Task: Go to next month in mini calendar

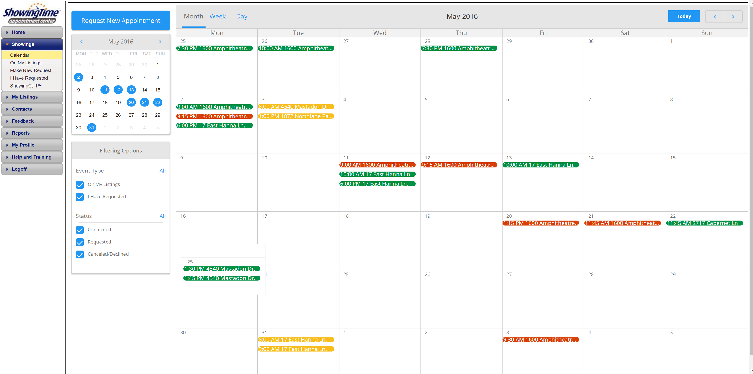Action: coord(160,42)
